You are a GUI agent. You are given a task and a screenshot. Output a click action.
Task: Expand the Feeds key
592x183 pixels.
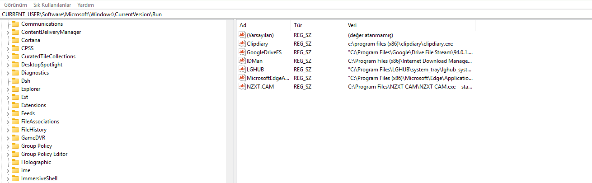pyautogui.click(x=8, y=113)
